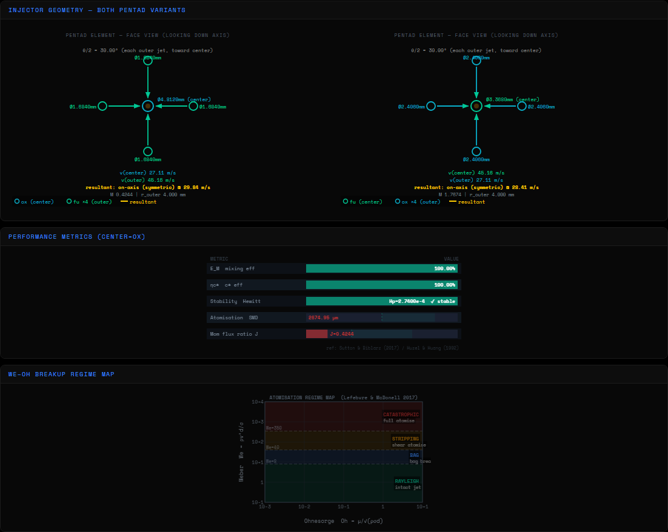This screenshot has width=668, height=532.
Task: Select the top outer Ø2.4060mm circle in center-fu diagram
Action: click(476, 61)
